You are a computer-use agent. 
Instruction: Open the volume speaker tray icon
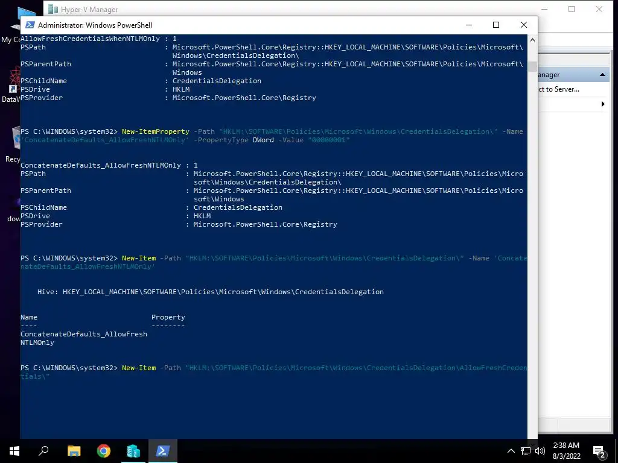[540, 451]
